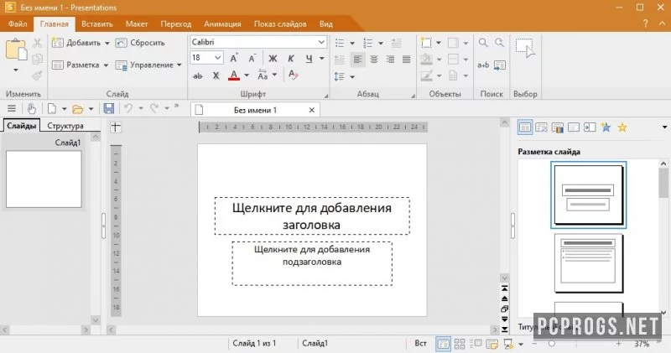
Task: Open the slide transition icon in sidebar
Action: click(x=590, y=127)
